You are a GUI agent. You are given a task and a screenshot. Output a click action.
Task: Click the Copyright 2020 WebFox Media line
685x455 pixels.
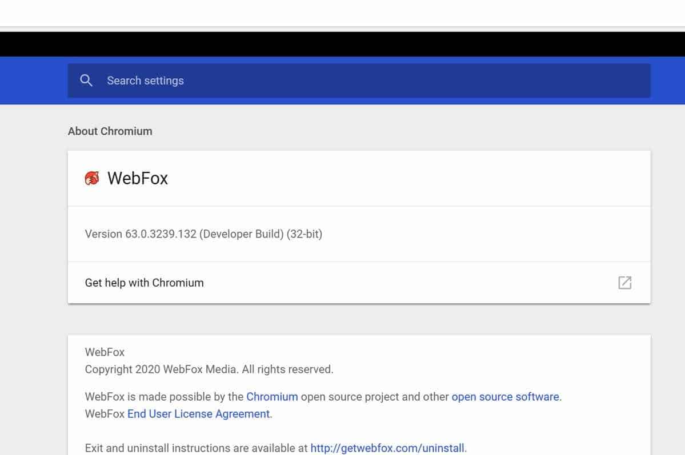pos(209,369)
